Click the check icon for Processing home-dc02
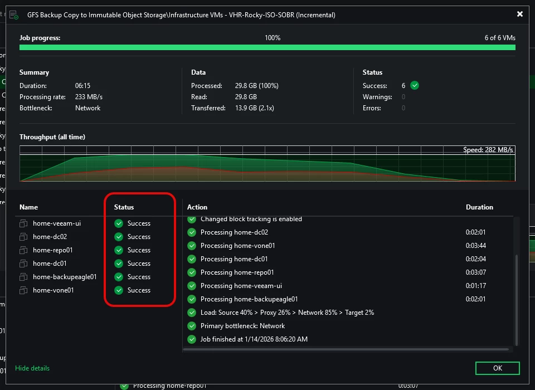The width and height of the screenshot is (535, 390). point(192,232)
